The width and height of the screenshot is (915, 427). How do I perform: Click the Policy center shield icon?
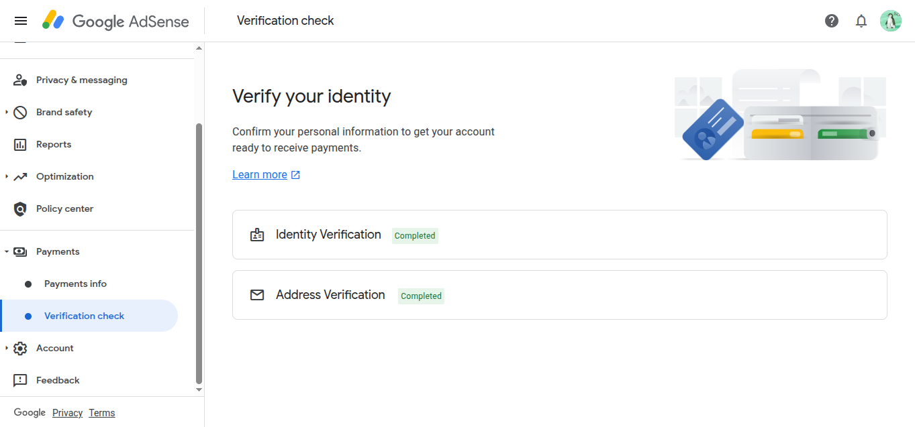point(20,209)
